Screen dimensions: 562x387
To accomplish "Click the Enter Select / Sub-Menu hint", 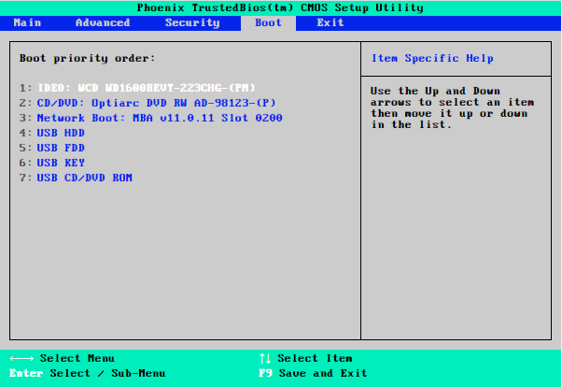I will 88,373.
